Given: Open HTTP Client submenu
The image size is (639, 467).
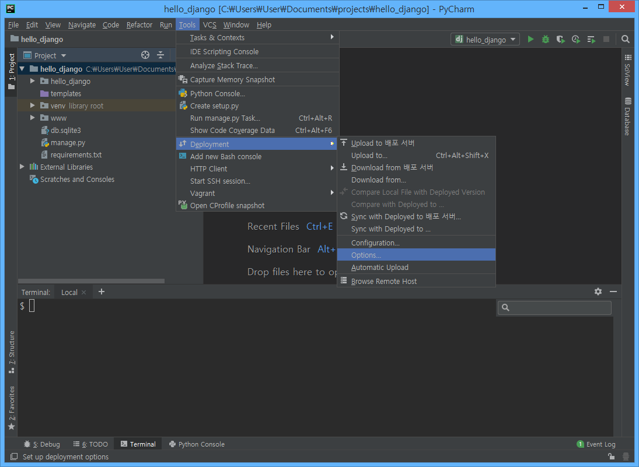Looking at the screenshot, I should pos(257,168).
